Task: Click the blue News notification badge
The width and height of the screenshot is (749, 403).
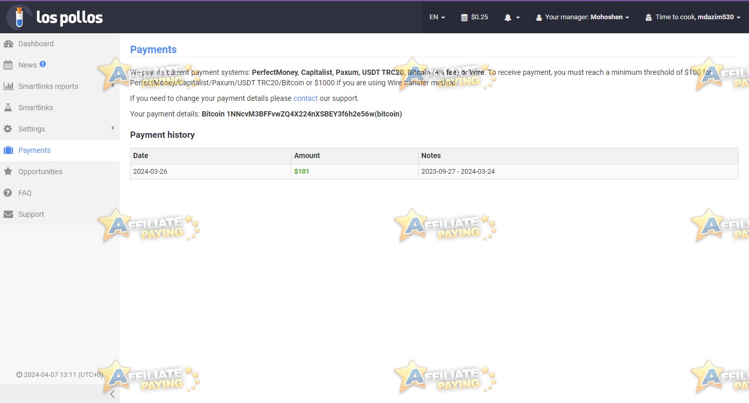Action: (43, 64)
